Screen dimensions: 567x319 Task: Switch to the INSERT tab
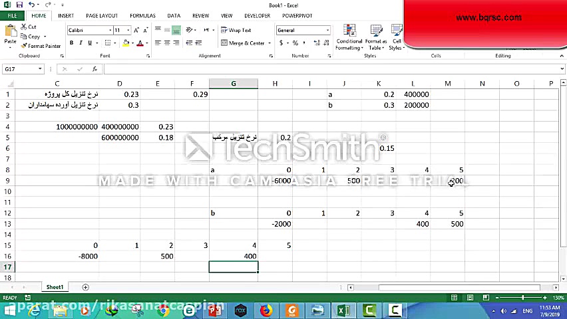tap(66, 16)
